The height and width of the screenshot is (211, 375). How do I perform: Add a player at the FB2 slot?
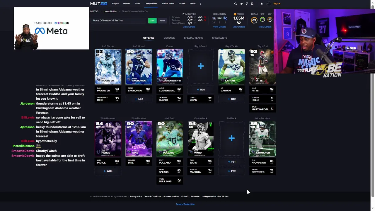[231, 171]
